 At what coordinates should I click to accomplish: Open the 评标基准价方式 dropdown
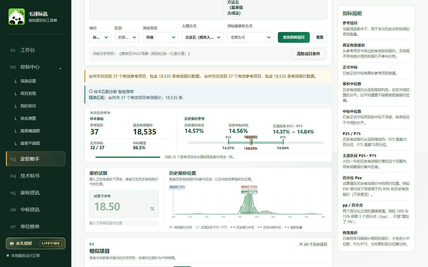(251, 37)
